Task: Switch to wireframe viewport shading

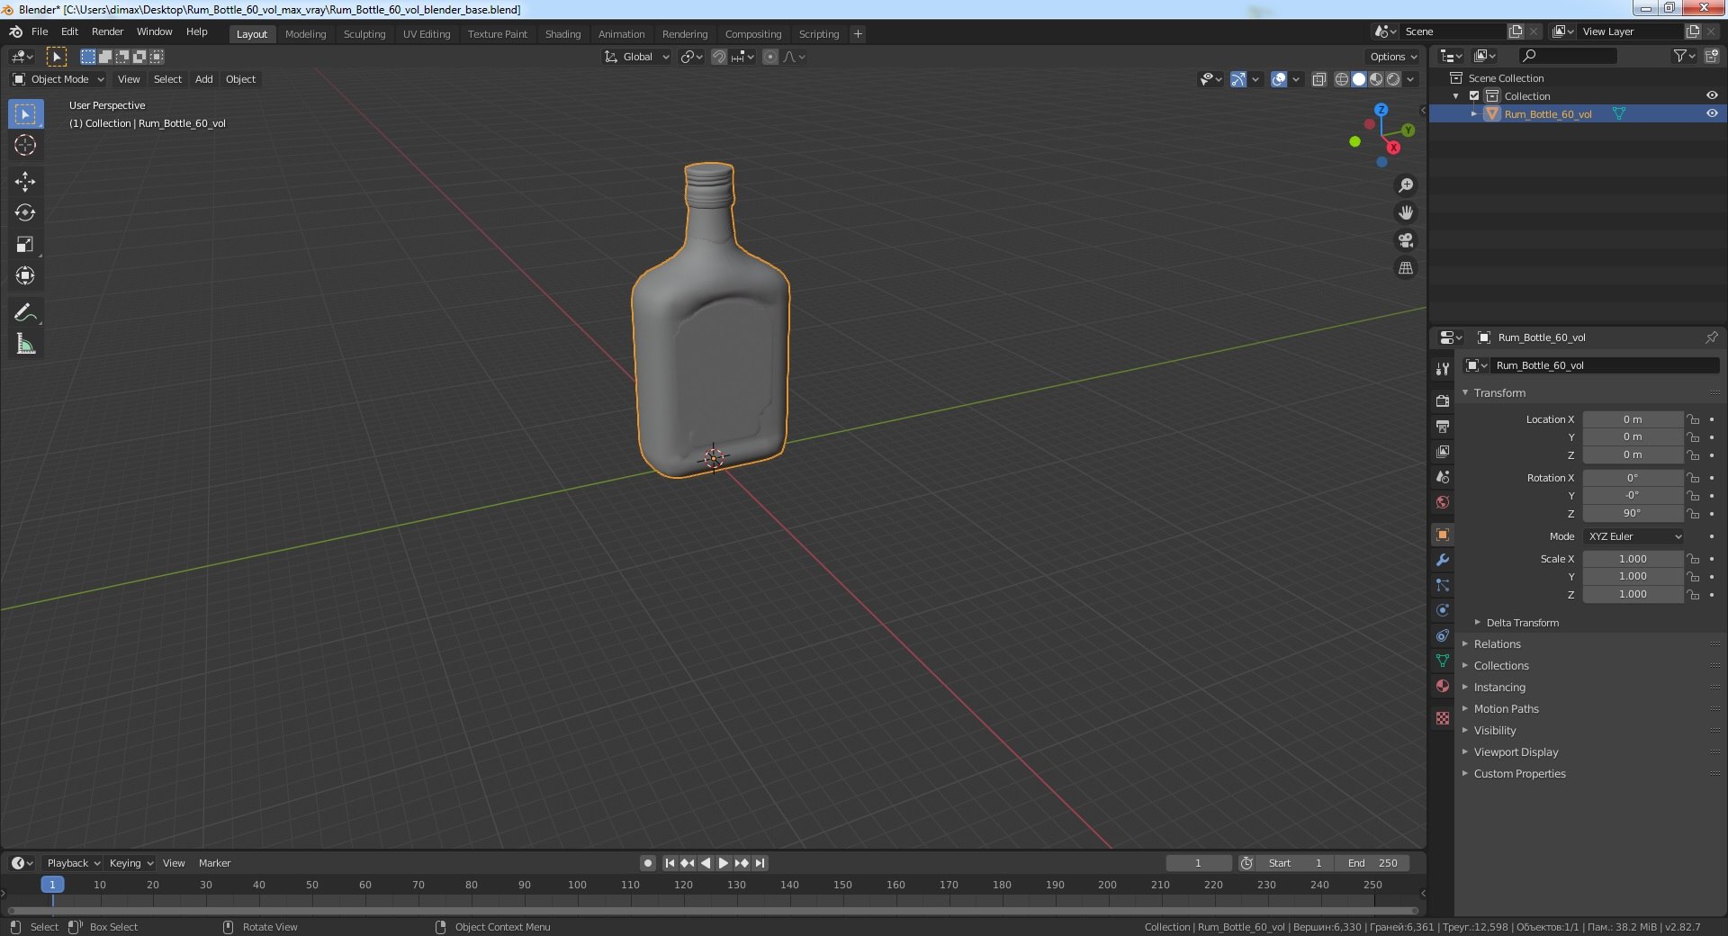Action: (x=1341, y=79)
